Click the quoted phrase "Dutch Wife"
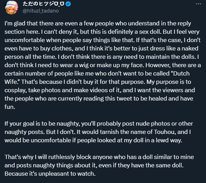 [97, 78]
